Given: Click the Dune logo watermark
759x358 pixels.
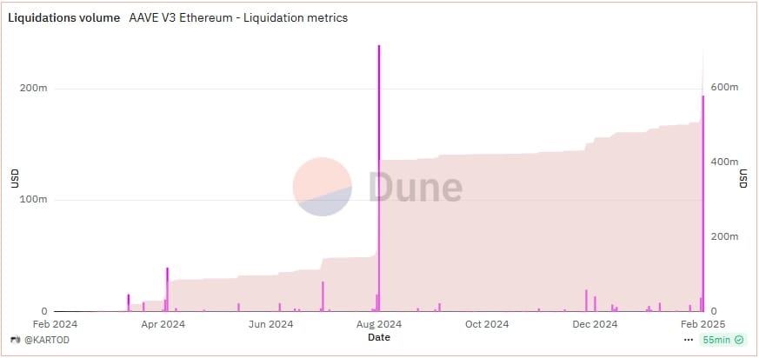Looking at the screenshot, I should pos(322,187).
